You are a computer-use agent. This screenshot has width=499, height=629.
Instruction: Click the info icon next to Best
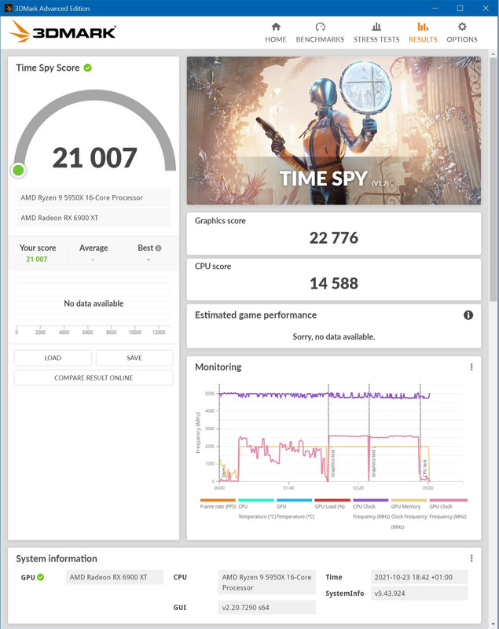point(158,248)
